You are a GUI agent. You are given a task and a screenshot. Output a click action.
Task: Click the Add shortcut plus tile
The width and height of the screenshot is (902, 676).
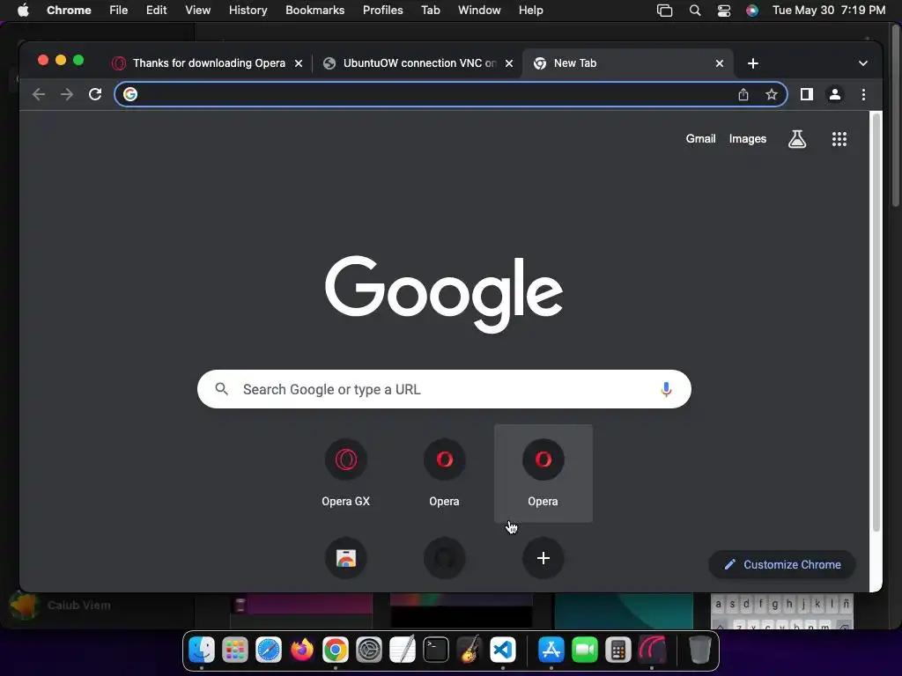point(543,558)
